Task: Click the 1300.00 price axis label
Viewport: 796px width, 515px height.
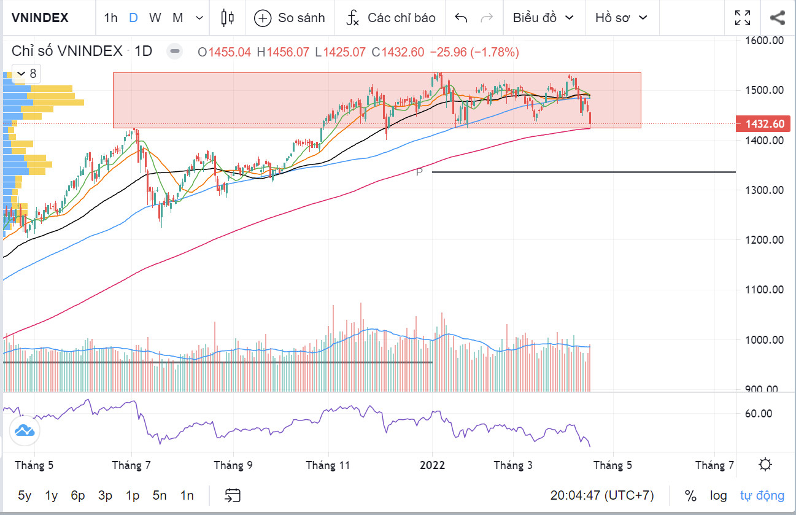Action: coord(765,190)
